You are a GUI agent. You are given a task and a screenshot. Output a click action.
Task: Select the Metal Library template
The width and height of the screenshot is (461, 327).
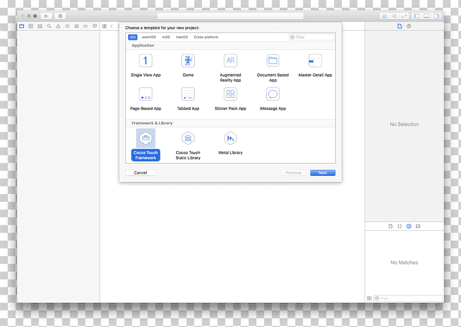click(x=230, y=143)
